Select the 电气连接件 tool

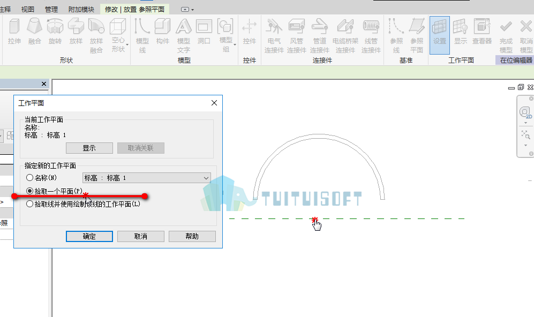point(274,36)
